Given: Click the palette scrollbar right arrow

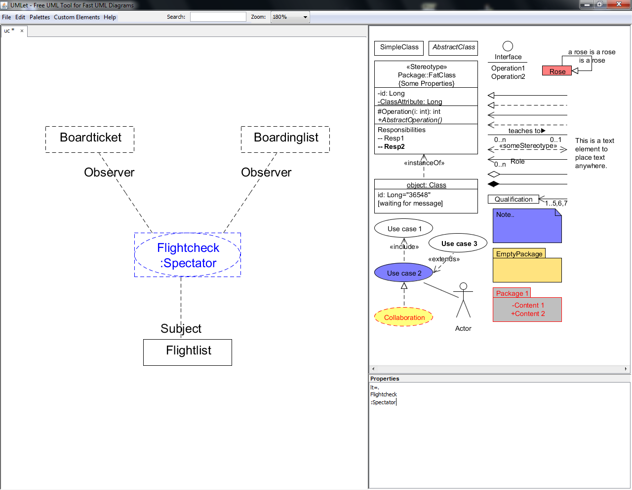Looking at the screenshot, I should (626, 369).
